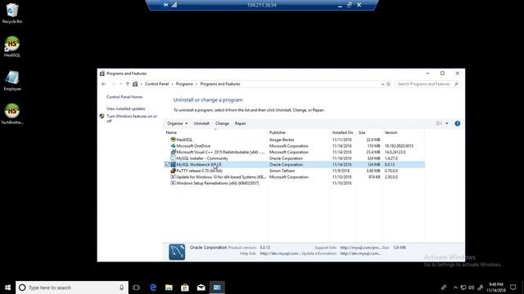Screen dimensions: 524x294
Task: Click Programs in breadcrumb path
Action: (184, 84)
